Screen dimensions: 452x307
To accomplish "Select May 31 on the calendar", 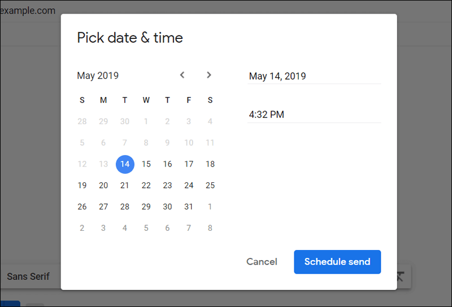I will coord(189,207).
